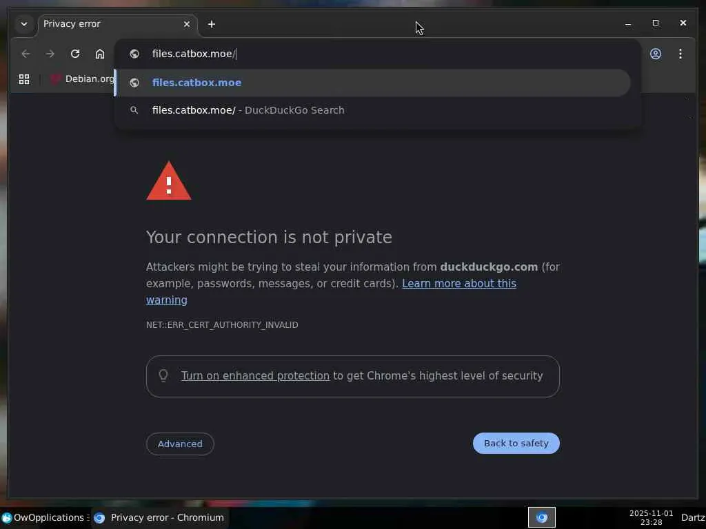The width and height of the screenshot is (706, 529).
Task: Open the profile account icon
Action: 656,54
